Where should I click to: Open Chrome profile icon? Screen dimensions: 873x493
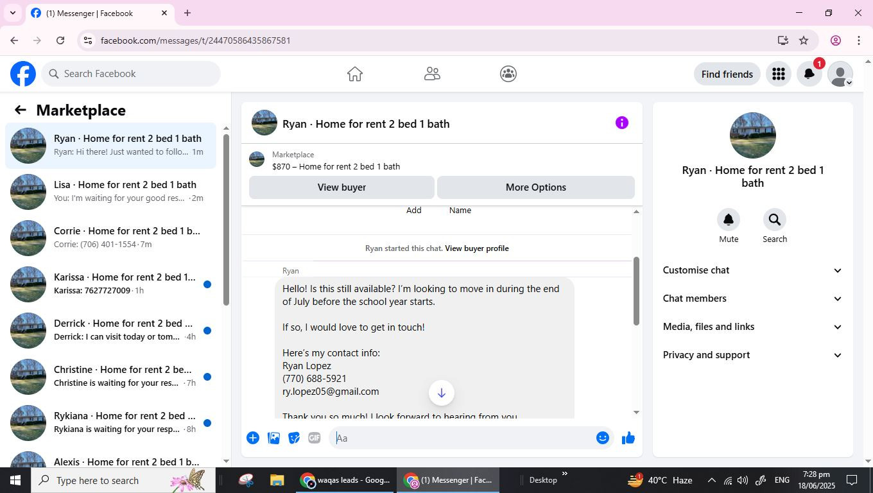click(x=836, y=40)
